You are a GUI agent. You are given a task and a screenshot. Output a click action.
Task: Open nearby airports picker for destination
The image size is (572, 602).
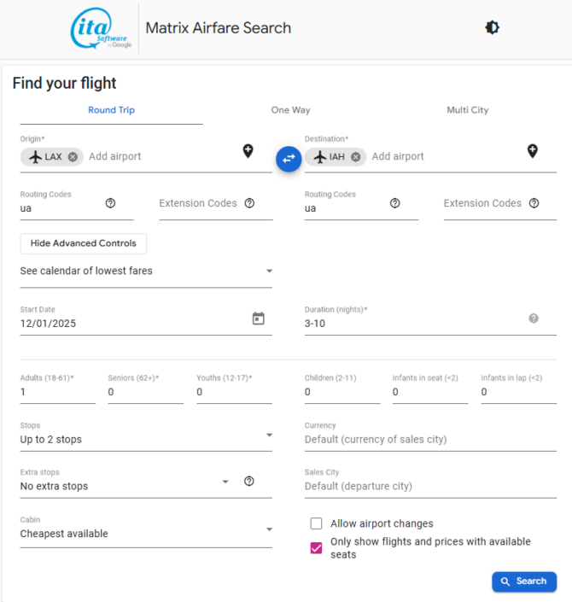tap(532, 151)
